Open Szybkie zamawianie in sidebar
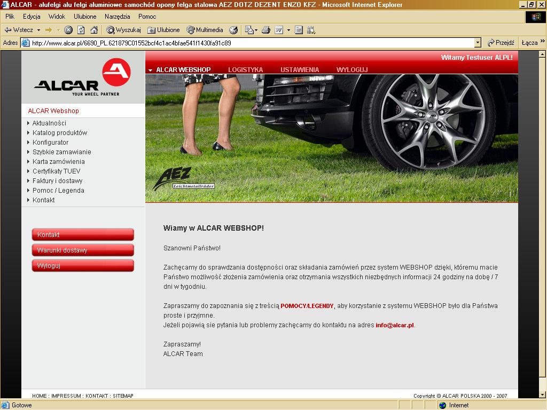Viewport: 547px width, 410px height. [62, 152]
